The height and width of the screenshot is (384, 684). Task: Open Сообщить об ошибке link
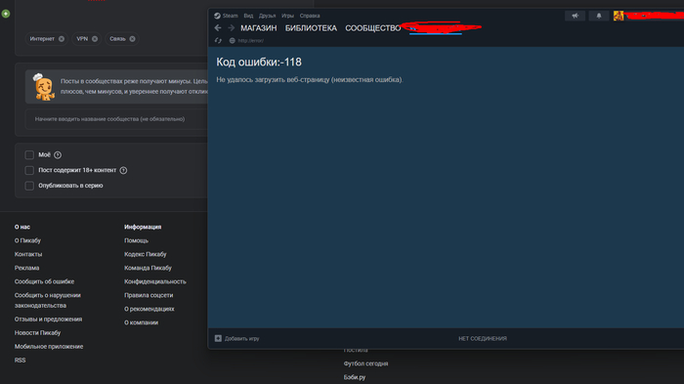44,281
